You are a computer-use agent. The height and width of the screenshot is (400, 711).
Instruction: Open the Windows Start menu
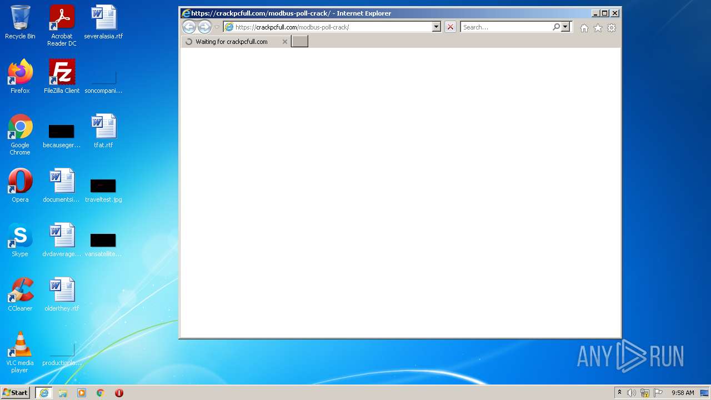[16, 393]
